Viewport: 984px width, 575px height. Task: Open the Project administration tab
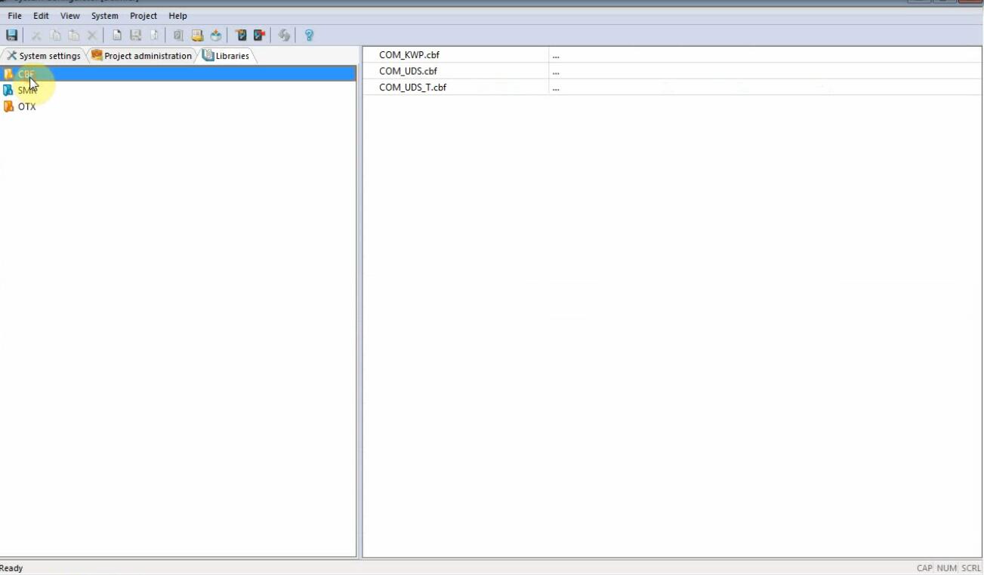(x=141, y=56)
